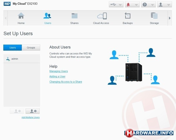Move navigation bar back with left arrow
Viewport: 176px width, 140px height.
pyautogui.click(x=6, y=18)
